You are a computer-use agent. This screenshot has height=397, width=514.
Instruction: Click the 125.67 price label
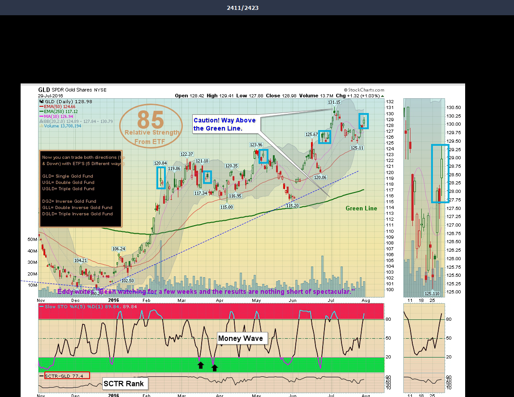tap(311, 135)
